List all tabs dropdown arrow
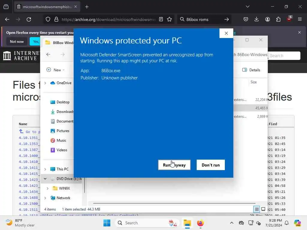The height and width of the screenshot is (230, 307). coord(247,7)
